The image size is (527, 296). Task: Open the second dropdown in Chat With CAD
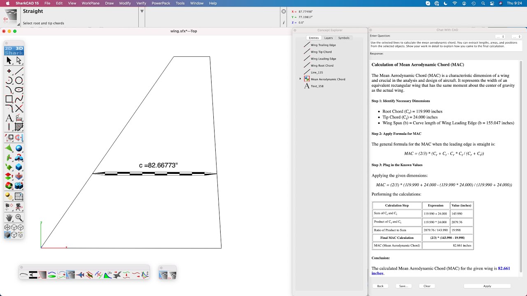tap(517, 37)
